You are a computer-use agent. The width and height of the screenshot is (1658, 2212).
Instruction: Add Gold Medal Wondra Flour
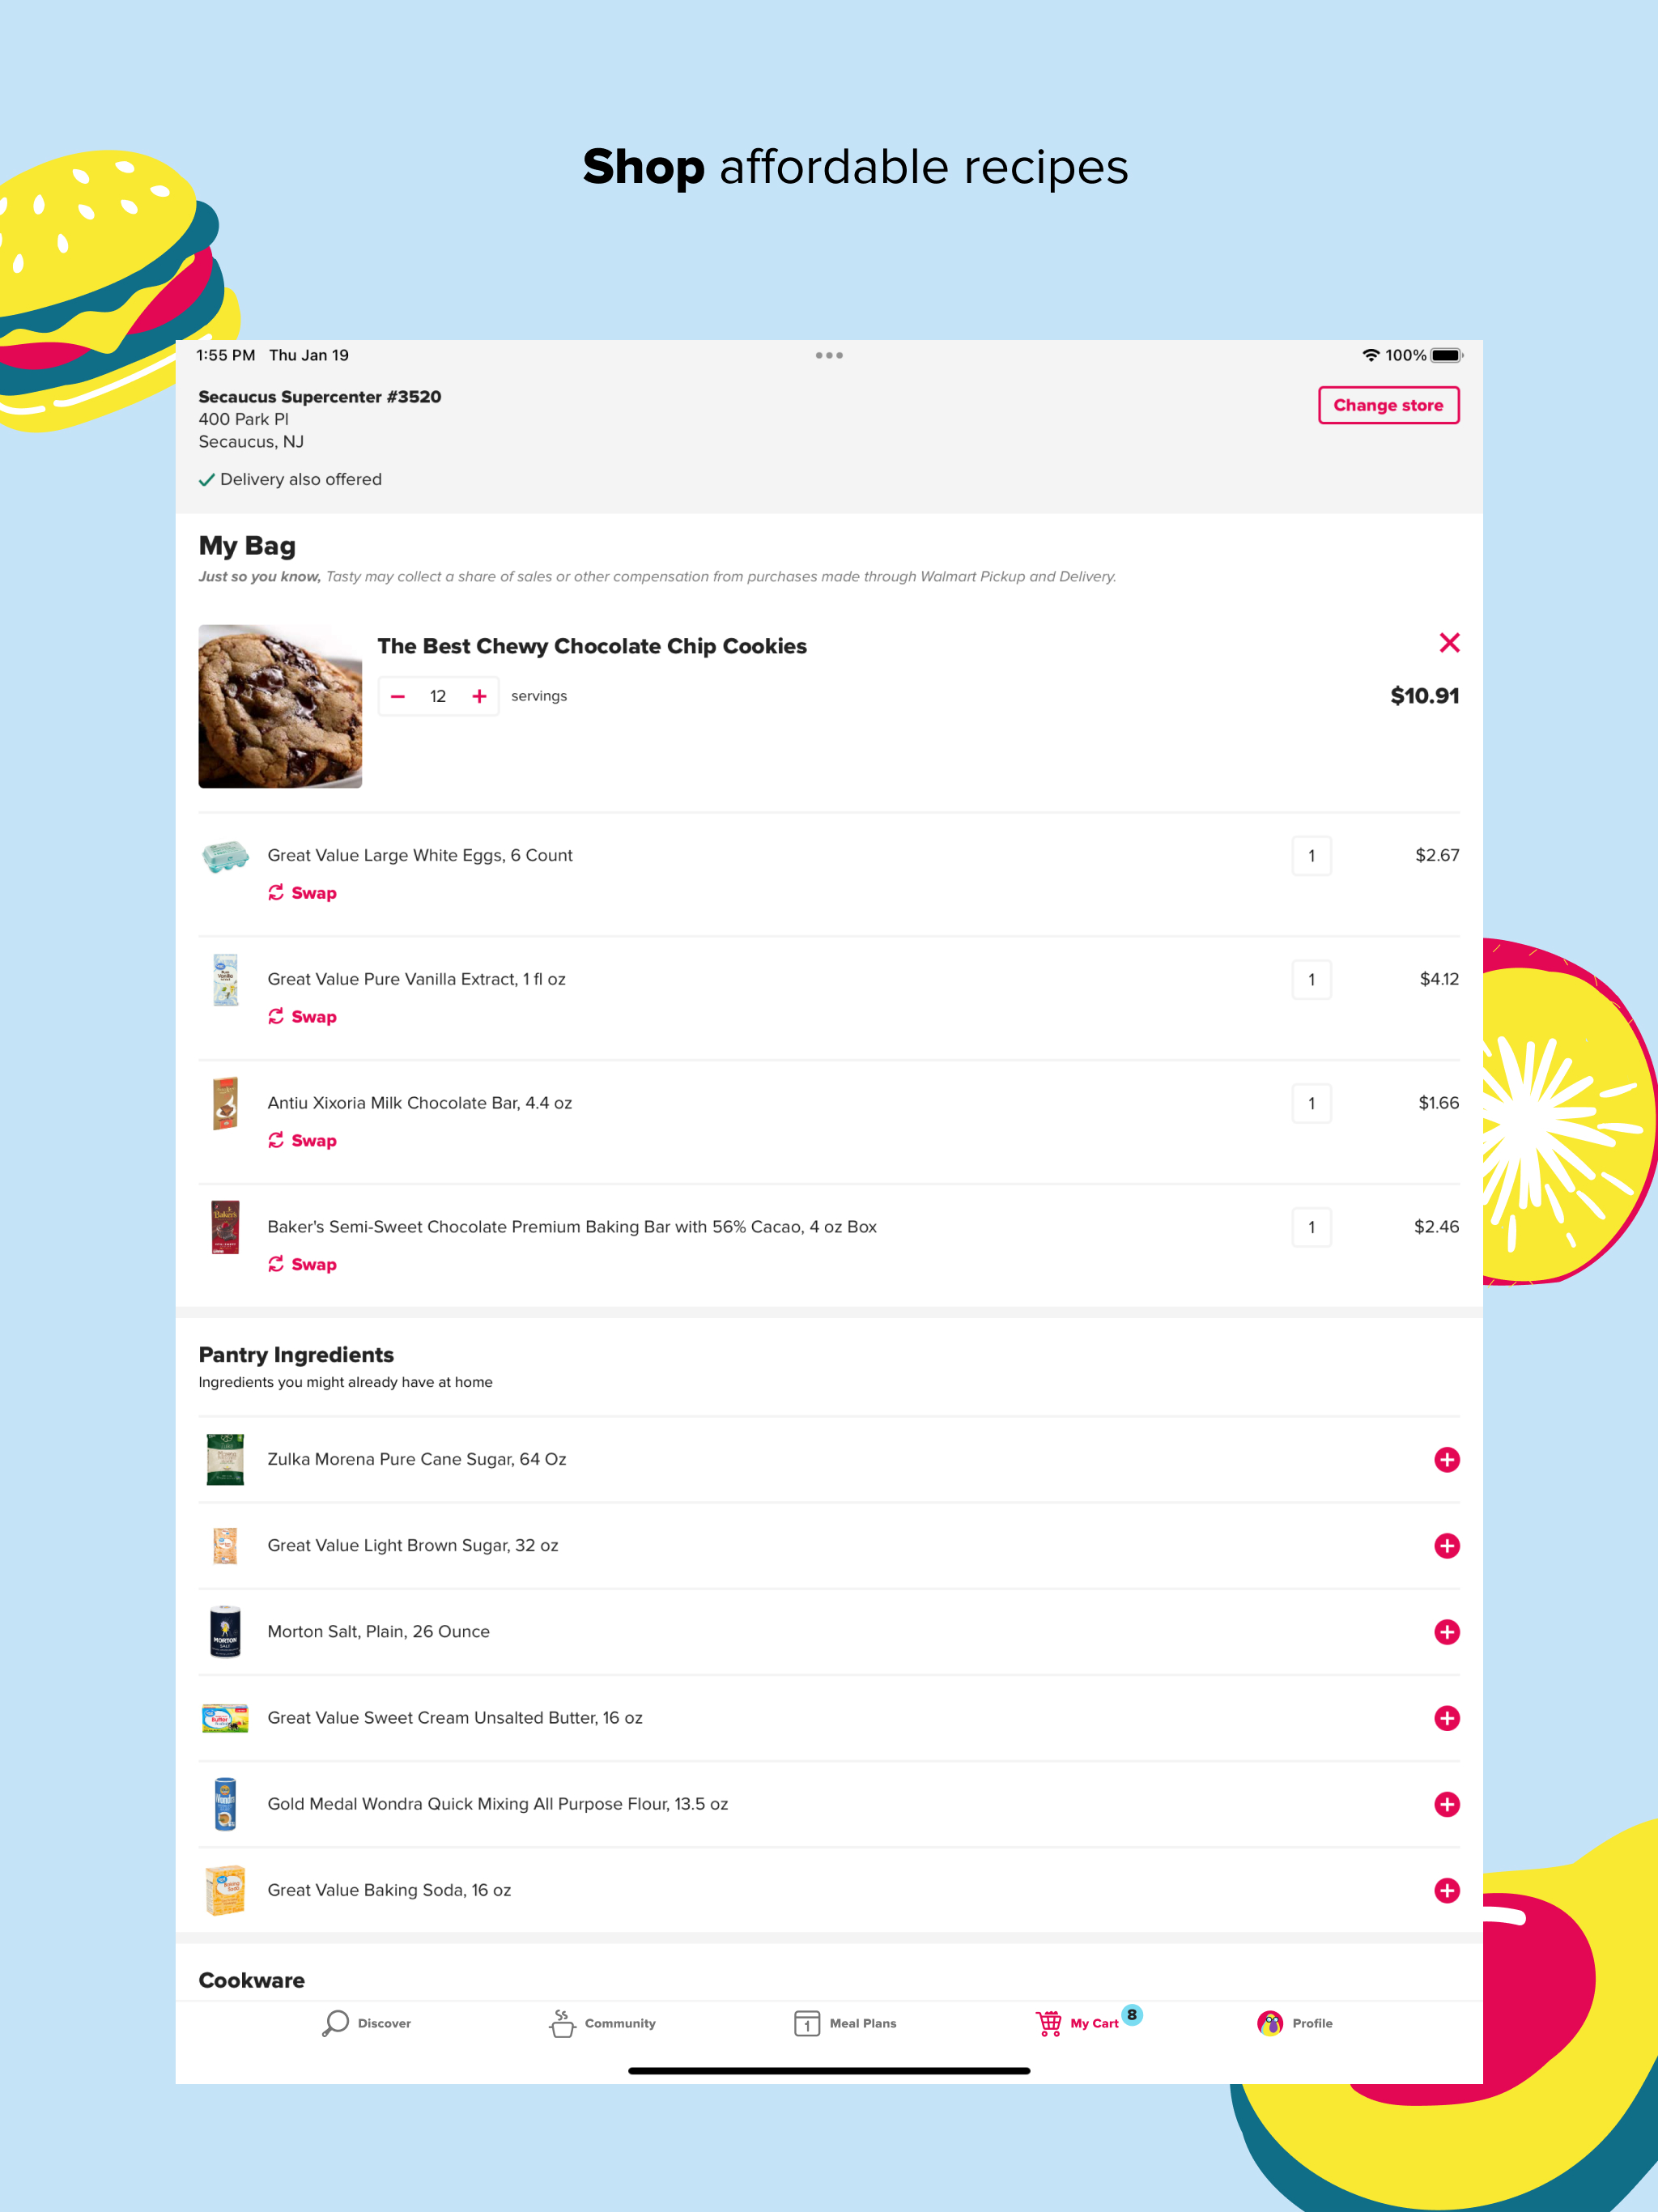click(x=1446, y=1803)
